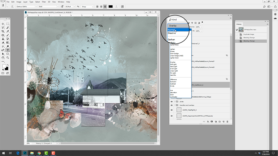Click the black background color swatch
Image resolution: width=278 pixels, height=156 pixels.
pos(7,69)
